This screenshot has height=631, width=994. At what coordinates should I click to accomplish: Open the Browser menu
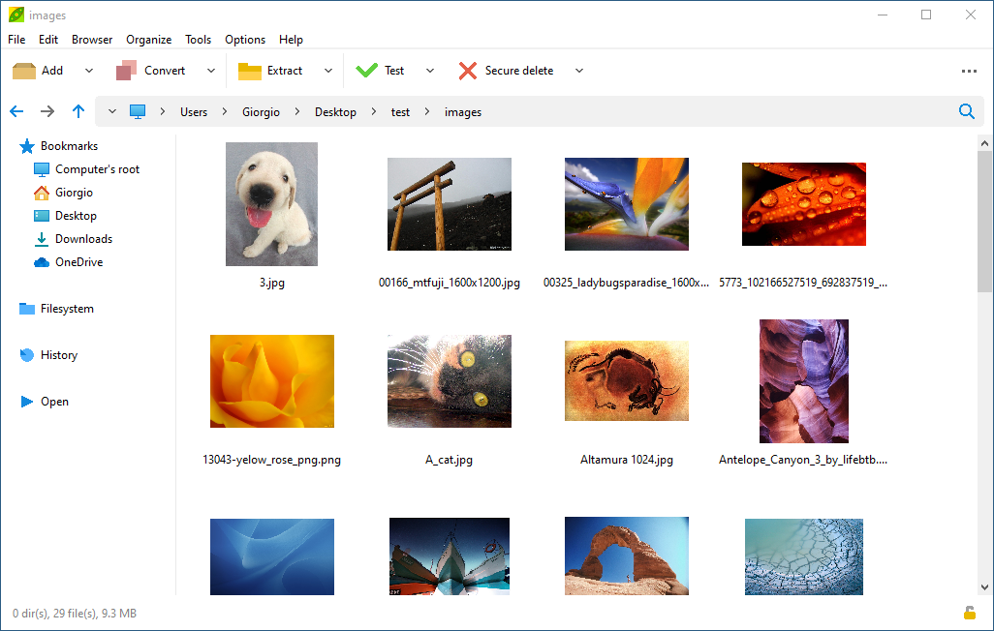(91, 40)
